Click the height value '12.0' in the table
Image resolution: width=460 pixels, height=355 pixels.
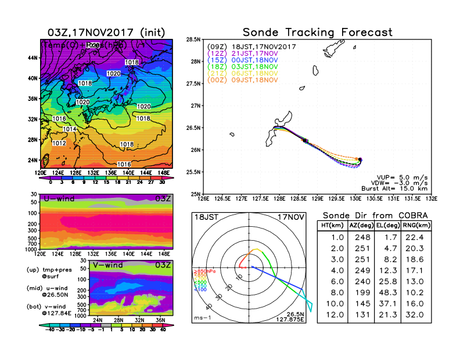coord(335,315)
